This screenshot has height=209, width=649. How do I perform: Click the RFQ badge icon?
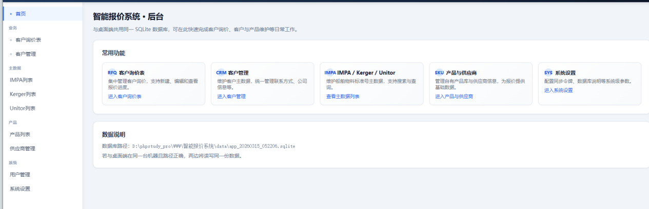(x=112, y=73)
